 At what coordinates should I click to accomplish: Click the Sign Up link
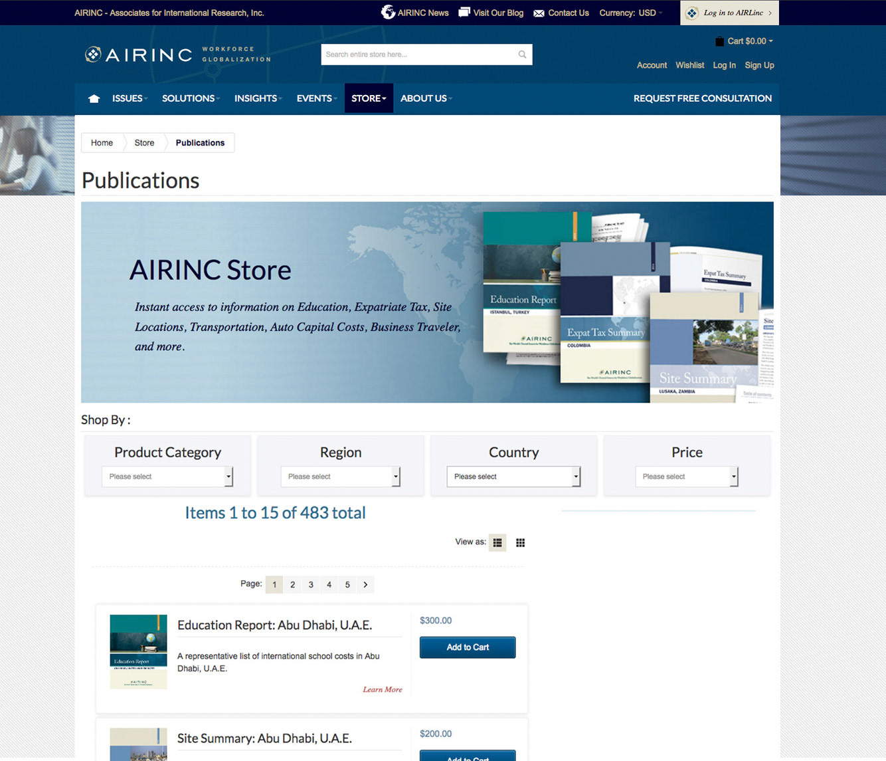click(759, 65)
